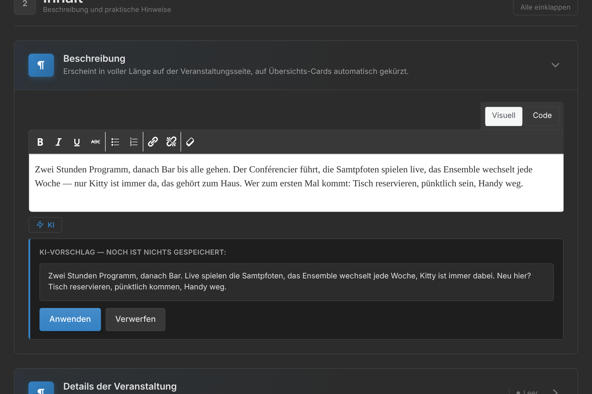Switch to the Code editor tab
This screenshot has width=592, height=394.
tap(542, 116)
